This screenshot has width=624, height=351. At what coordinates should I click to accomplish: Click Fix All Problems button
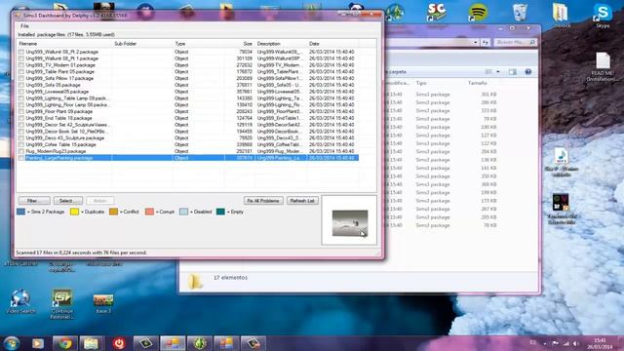[263, 201]
